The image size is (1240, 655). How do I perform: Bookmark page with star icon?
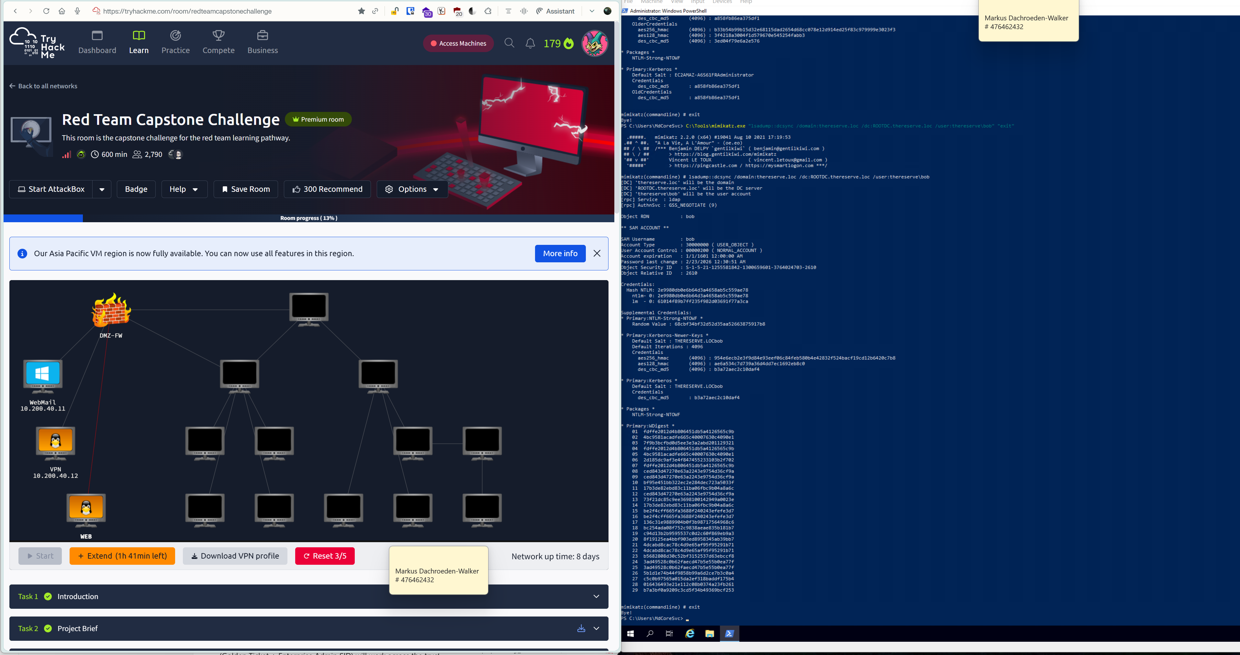(x=361, y=11)
